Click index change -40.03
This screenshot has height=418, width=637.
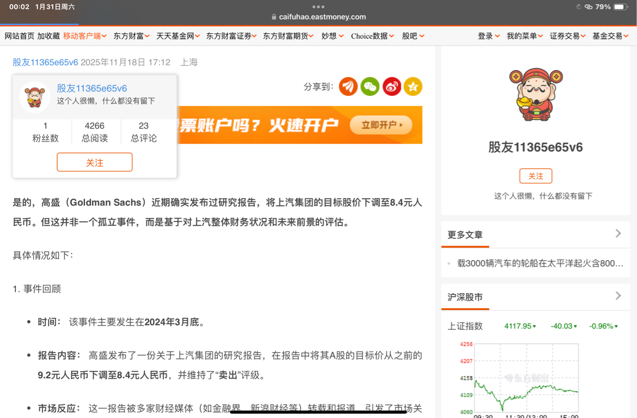tap(563, 326)
